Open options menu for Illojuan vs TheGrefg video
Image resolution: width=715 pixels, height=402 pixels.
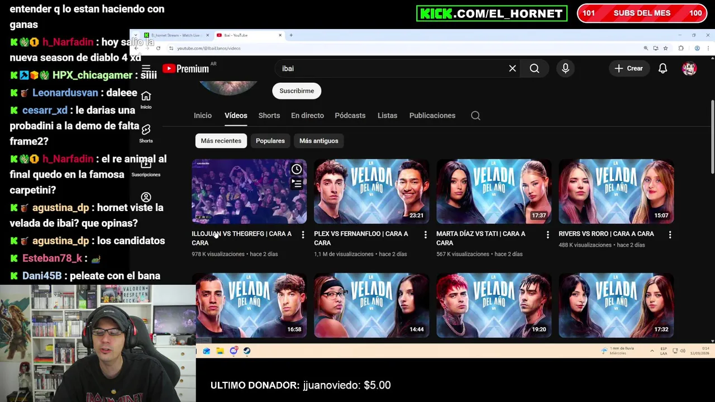tap(303, 235)
